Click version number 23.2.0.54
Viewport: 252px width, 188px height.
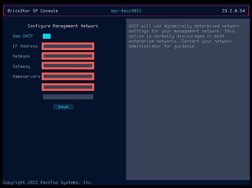pos(233,11)
